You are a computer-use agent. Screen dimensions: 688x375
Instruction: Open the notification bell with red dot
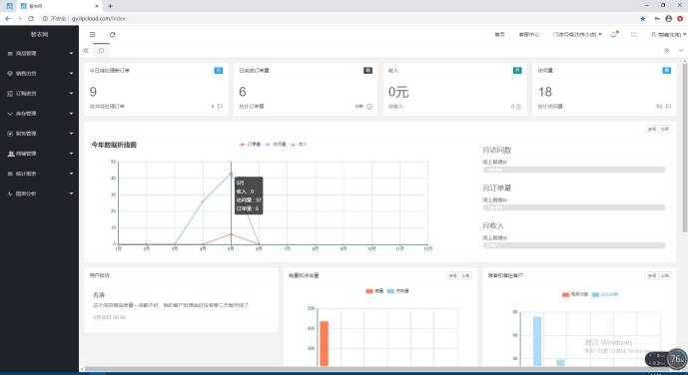point(614,34)
